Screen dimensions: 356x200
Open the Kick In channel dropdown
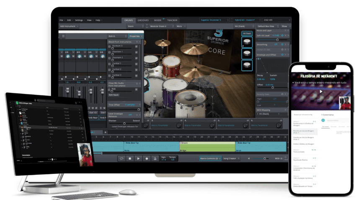[x=117, y=36]
